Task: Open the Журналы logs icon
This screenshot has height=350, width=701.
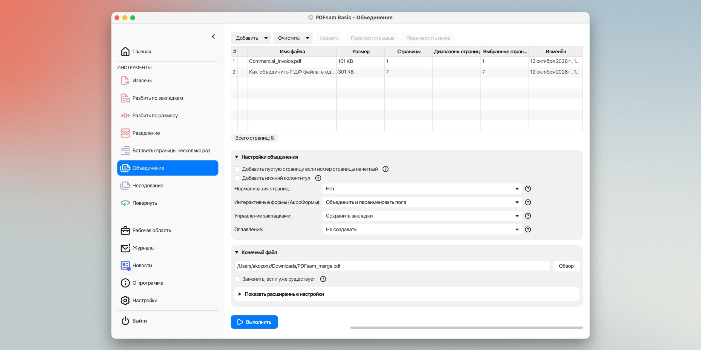Action: [125, 248]
